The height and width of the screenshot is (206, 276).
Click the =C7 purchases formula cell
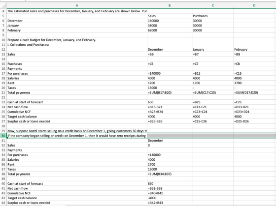213,64
